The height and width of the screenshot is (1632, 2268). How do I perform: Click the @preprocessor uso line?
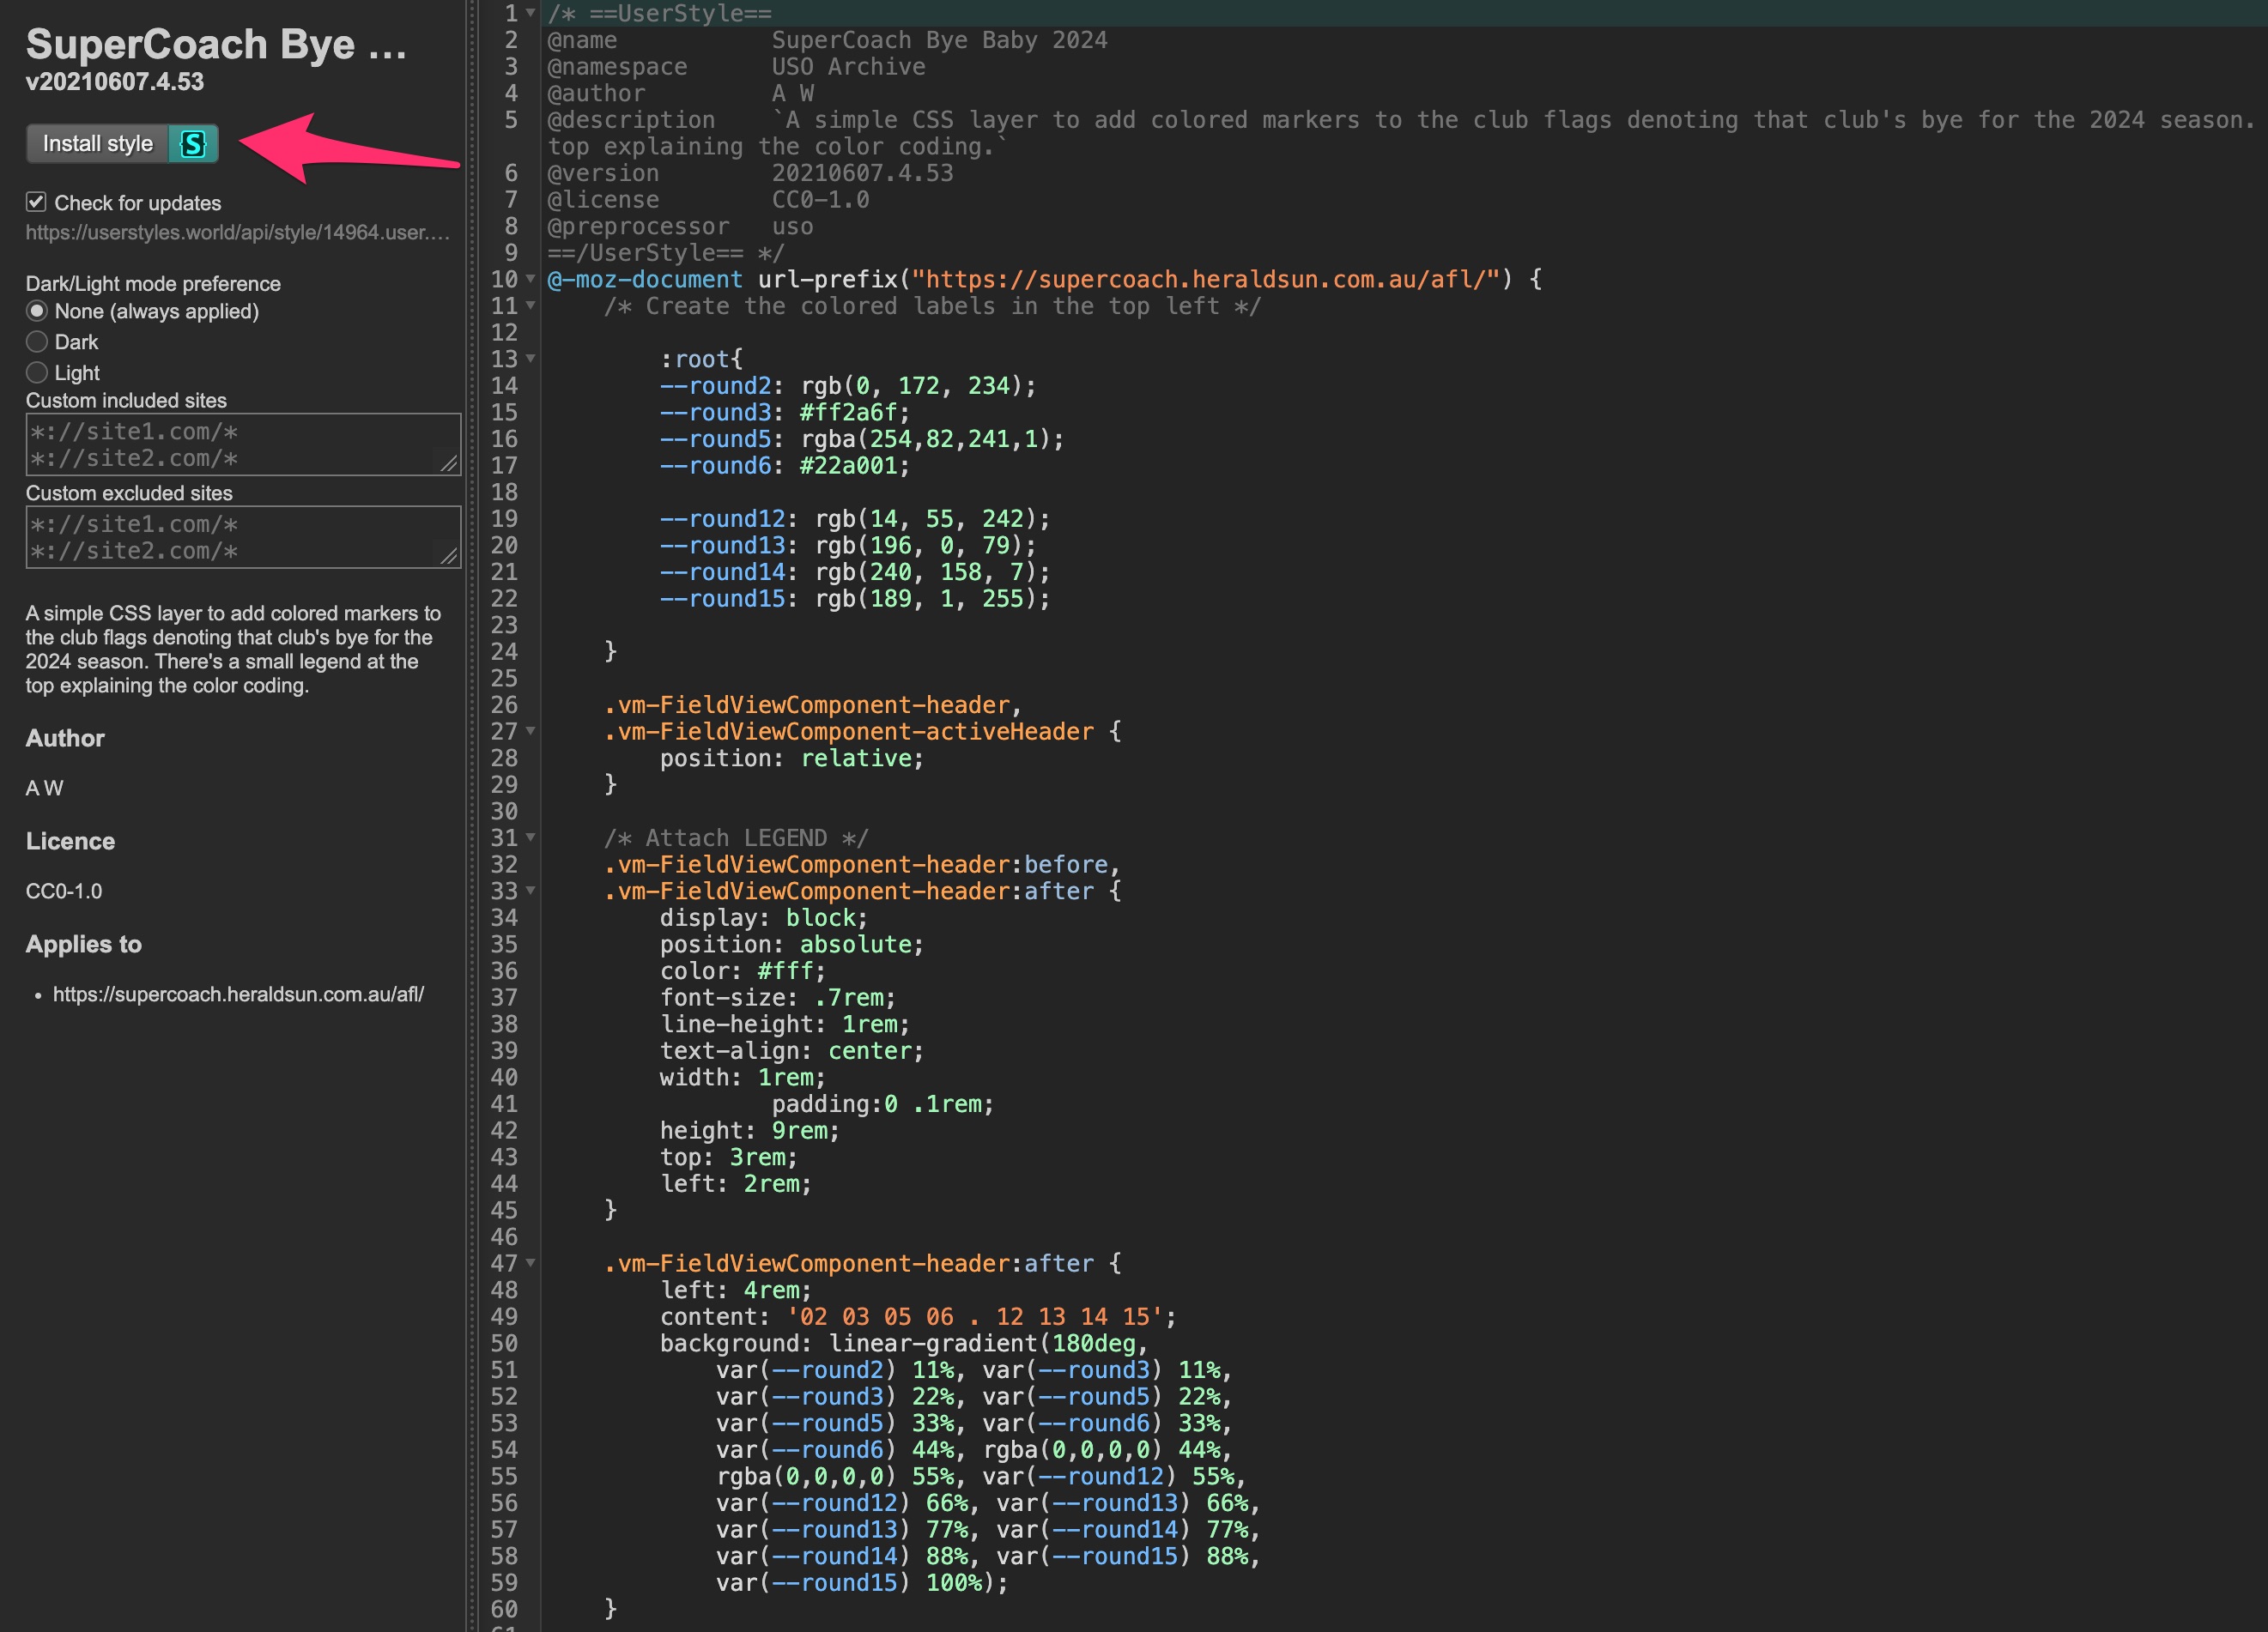680,226
